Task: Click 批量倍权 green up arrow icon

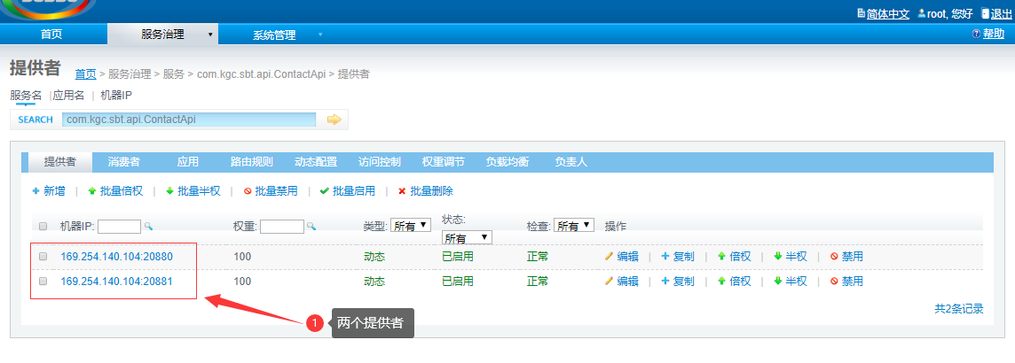Action: 92,191
